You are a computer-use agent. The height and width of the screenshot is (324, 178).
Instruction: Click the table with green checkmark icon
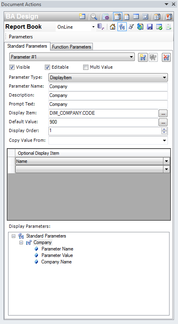click(159, 27)
